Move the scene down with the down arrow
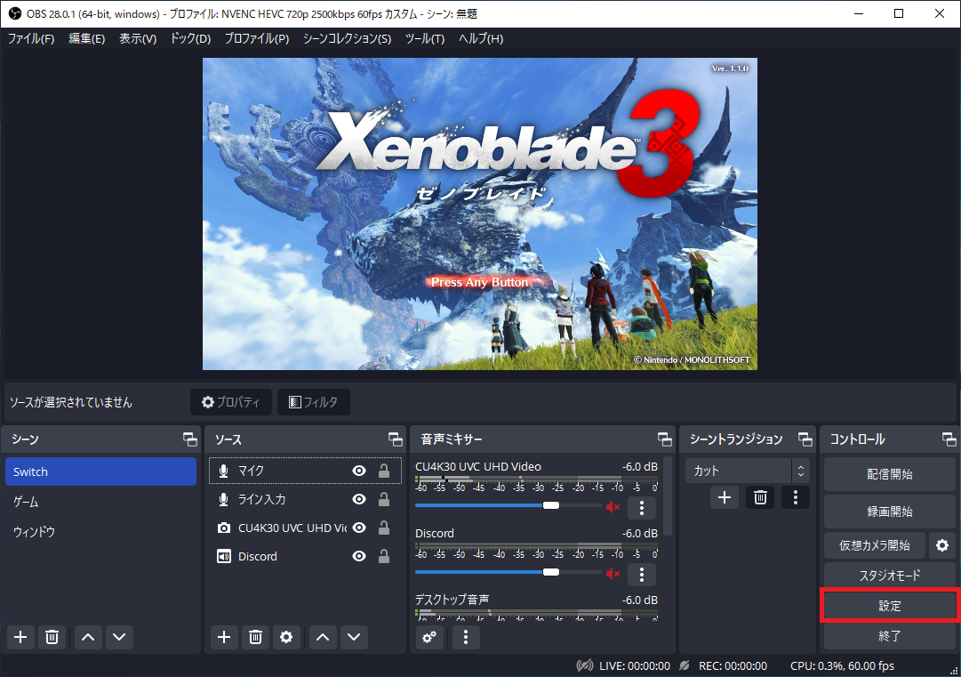 (119, 637)
